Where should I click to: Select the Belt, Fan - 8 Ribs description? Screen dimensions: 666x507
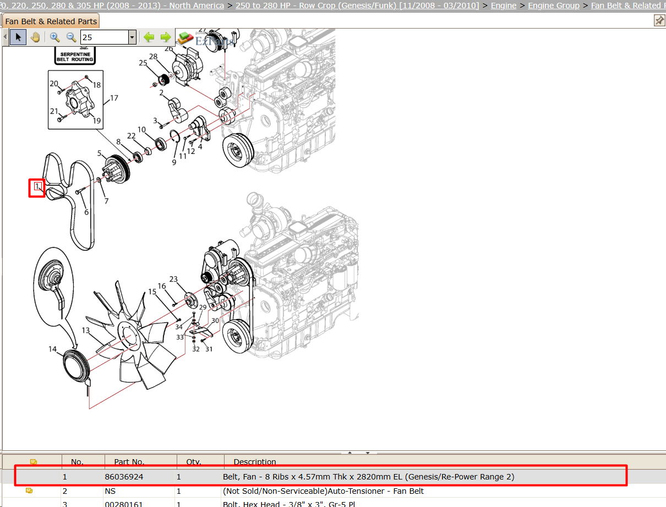click(x=368, y=477)
